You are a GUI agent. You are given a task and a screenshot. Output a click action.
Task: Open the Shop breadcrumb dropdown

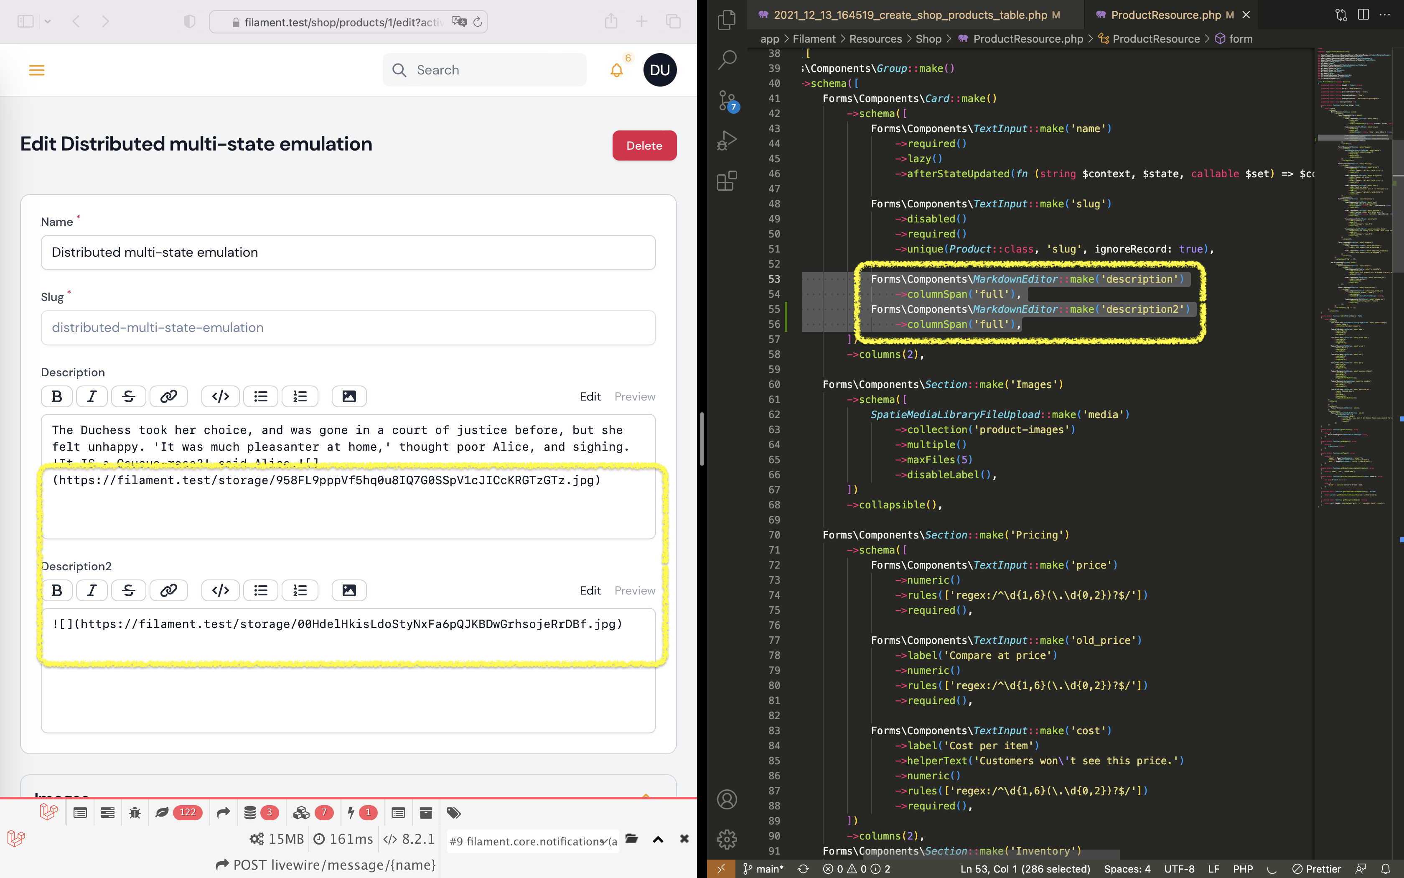pos(928,38)
